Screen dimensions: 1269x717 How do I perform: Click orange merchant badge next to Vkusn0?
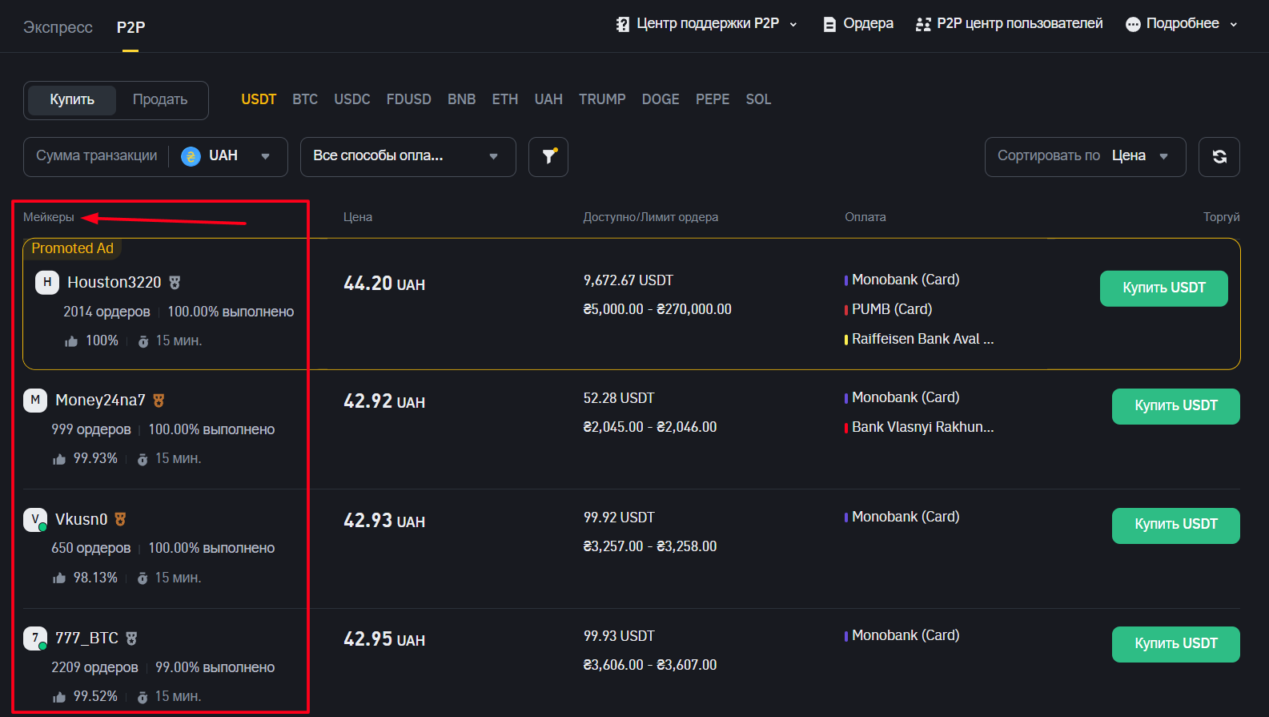click(x=120, y=519)
